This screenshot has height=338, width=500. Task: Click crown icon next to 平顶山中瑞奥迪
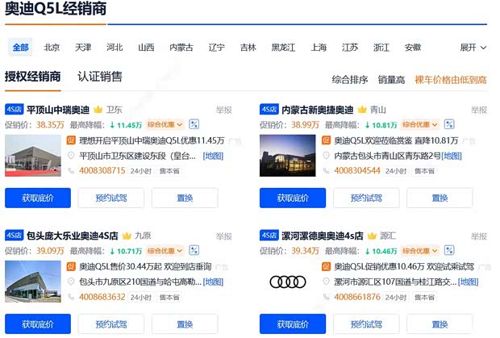(x=98, y=110)
